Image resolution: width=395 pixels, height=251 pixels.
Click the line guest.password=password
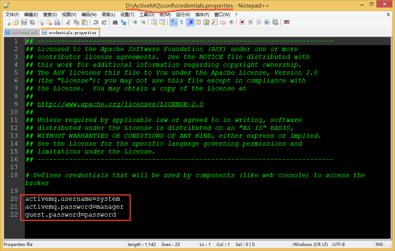[x=70, y=214]
